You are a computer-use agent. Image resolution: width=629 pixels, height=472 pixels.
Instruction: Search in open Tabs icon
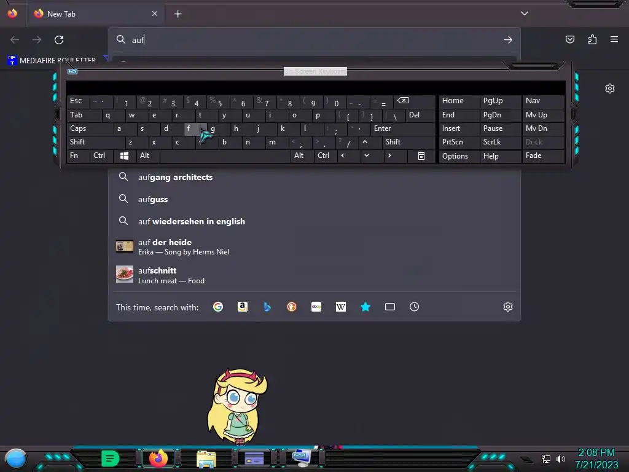point(390,307)
